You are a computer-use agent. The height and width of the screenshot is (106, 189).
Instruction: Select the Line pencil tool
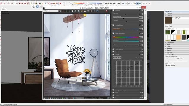[4, 4]
